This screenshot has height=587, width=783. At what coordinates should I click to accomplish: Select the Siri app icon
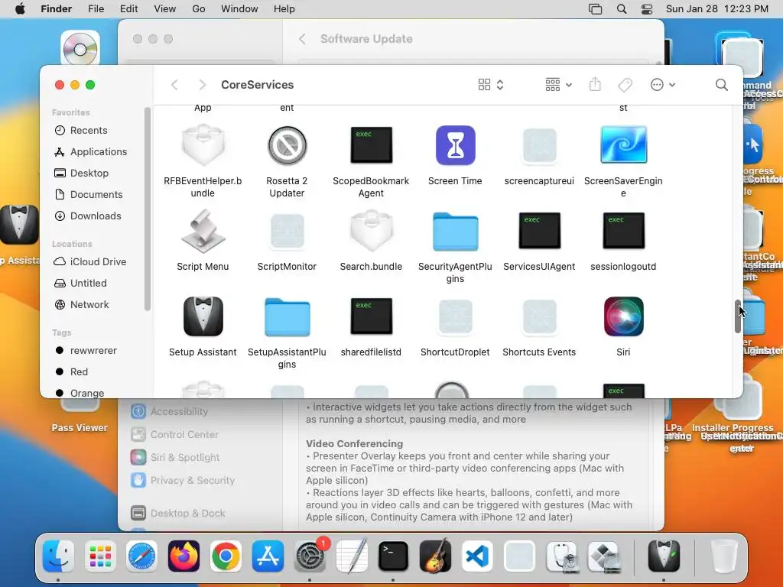pyautogui.click(x=623, y=316)
